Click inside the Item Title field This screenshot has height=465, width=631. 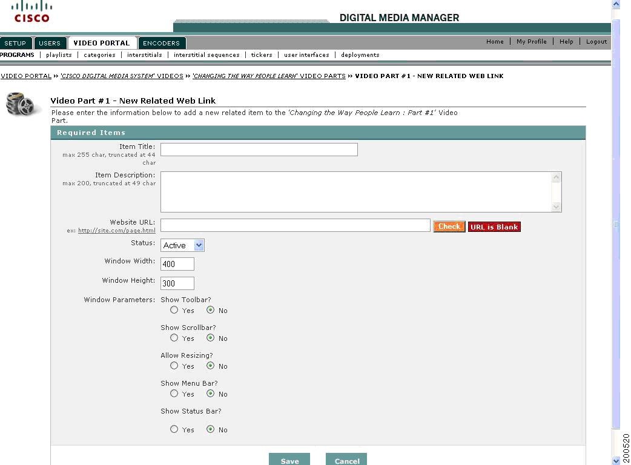pos(259,149)
